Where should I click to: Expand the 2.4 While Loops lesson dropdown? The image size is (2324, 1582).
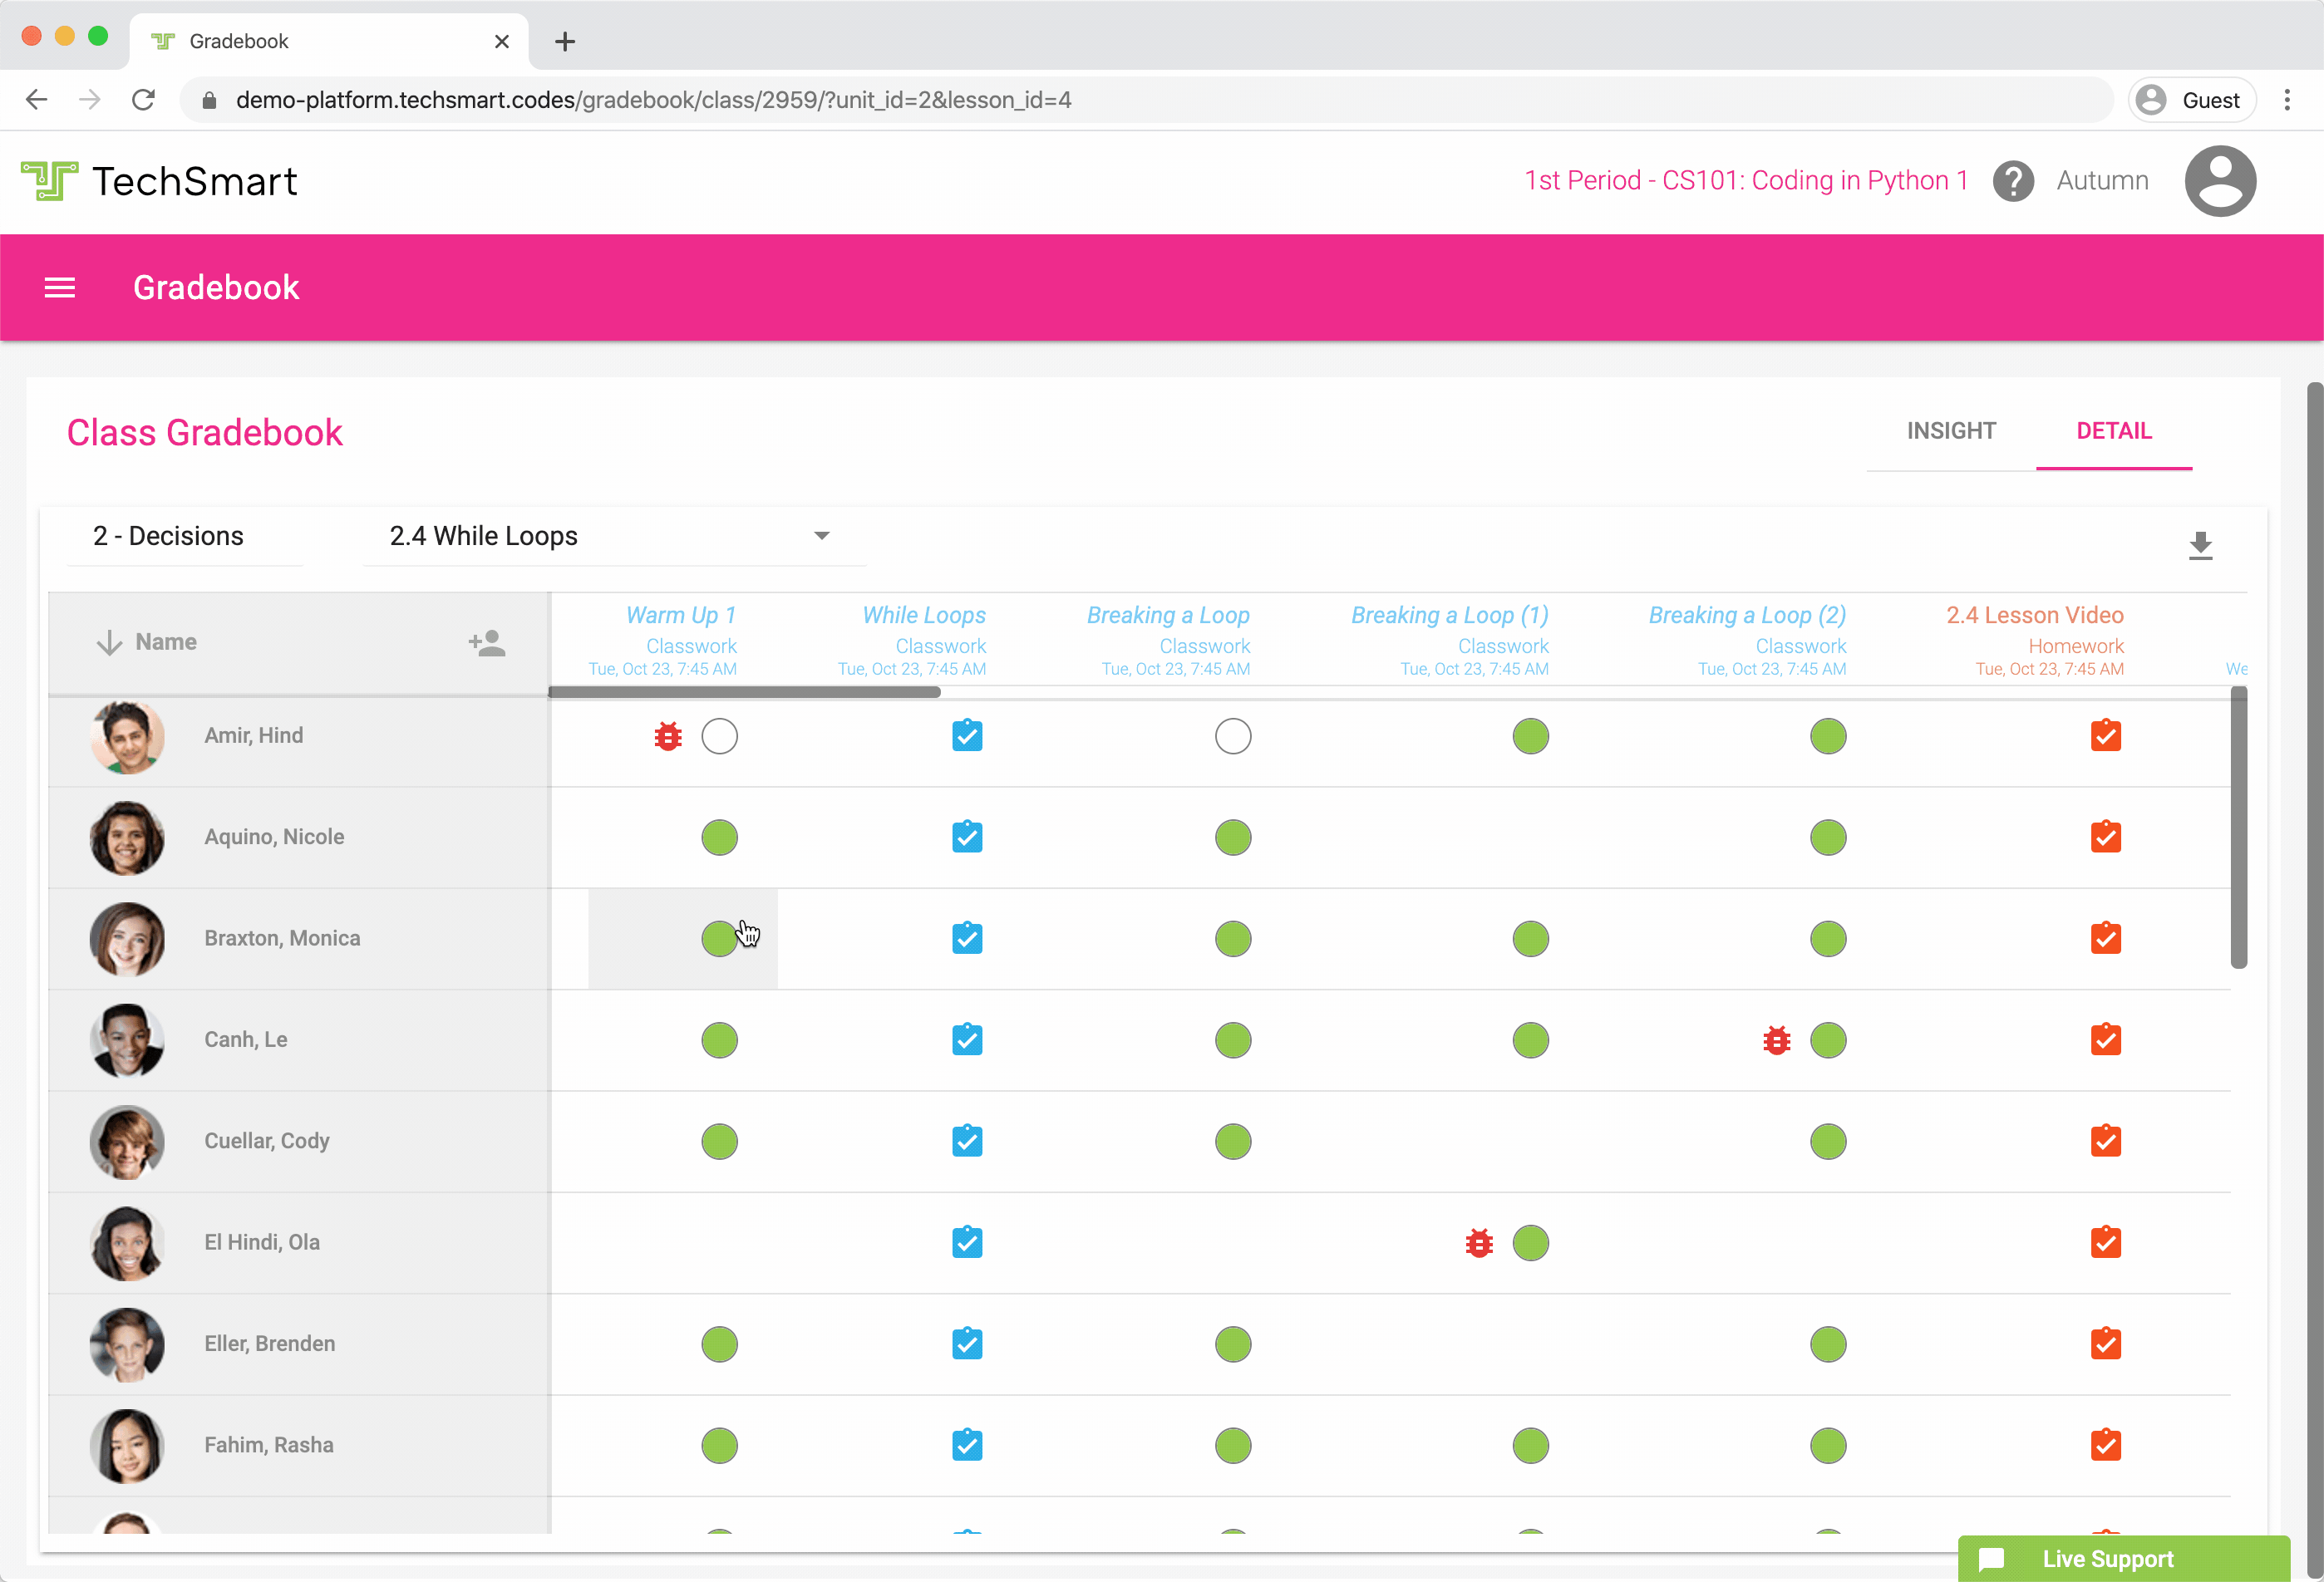point(821,536)
